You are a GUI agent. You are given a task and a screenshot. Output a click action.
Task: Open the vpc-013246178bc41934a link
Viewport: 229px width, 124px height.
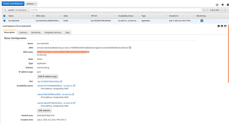[48, 81]
